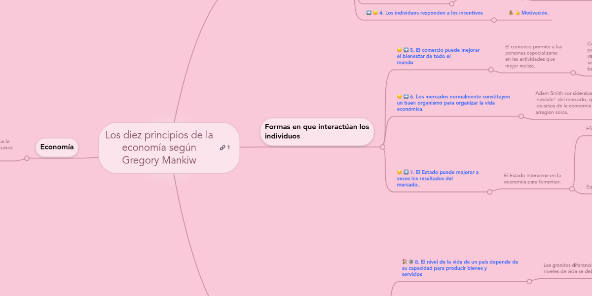
Task: Click the arrow emoji beside principle 7
Action: click(x=406, y=172)
